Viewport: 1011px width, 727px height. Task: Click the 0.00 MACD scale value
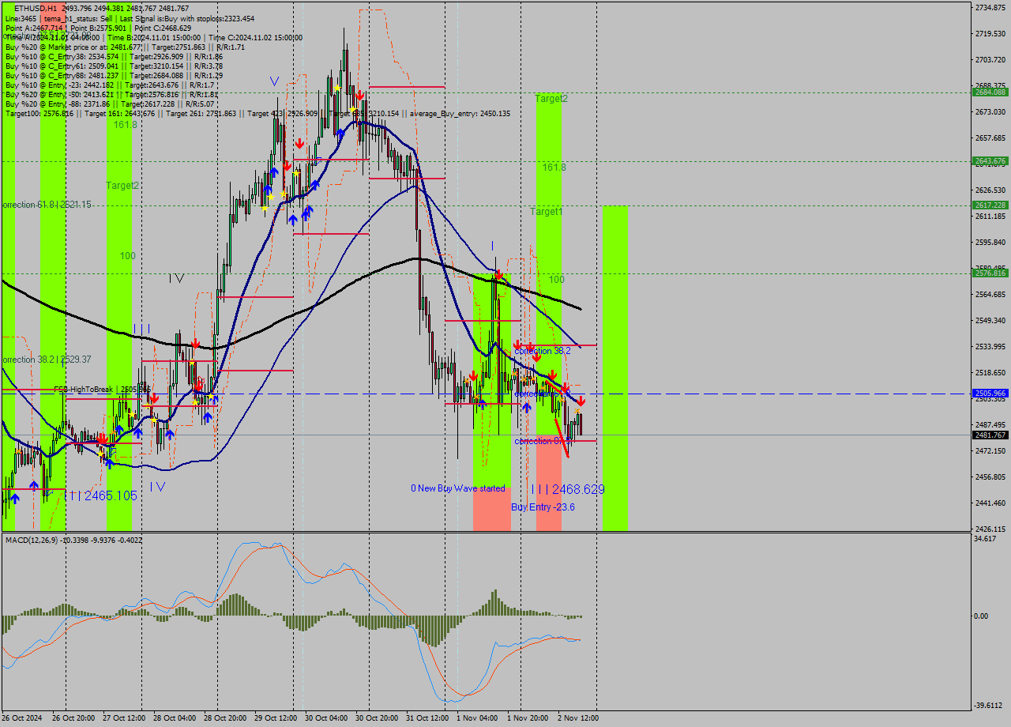click(981, 616)
